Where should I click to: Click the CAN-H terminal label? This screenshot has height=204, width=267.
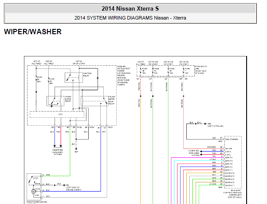point(228,152)
